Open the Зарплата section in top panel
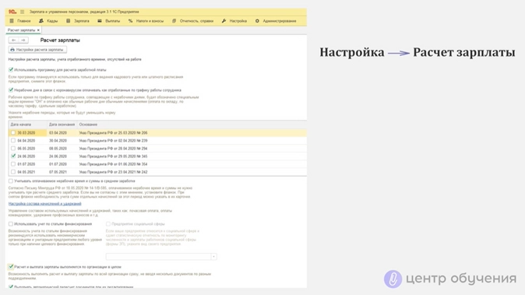This screenshot has height=295, width=525. click(x=78, y=21)
